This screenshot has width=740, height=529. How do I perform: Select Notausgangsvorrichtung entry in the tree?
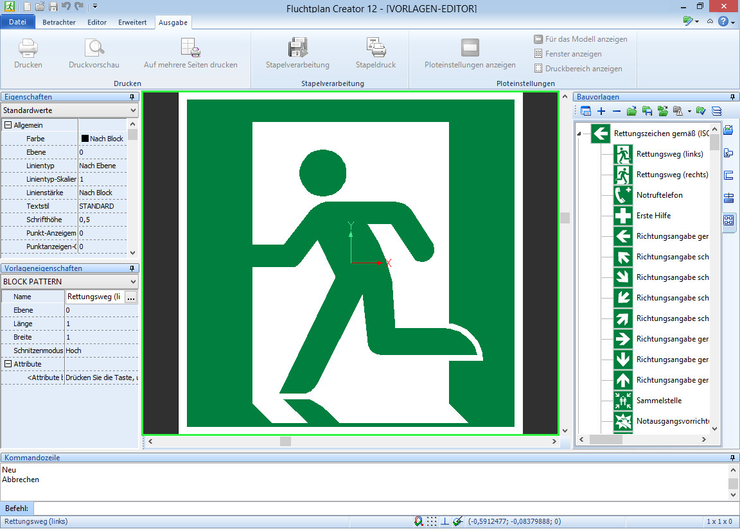pyautogui.click(x=673, y=421)
